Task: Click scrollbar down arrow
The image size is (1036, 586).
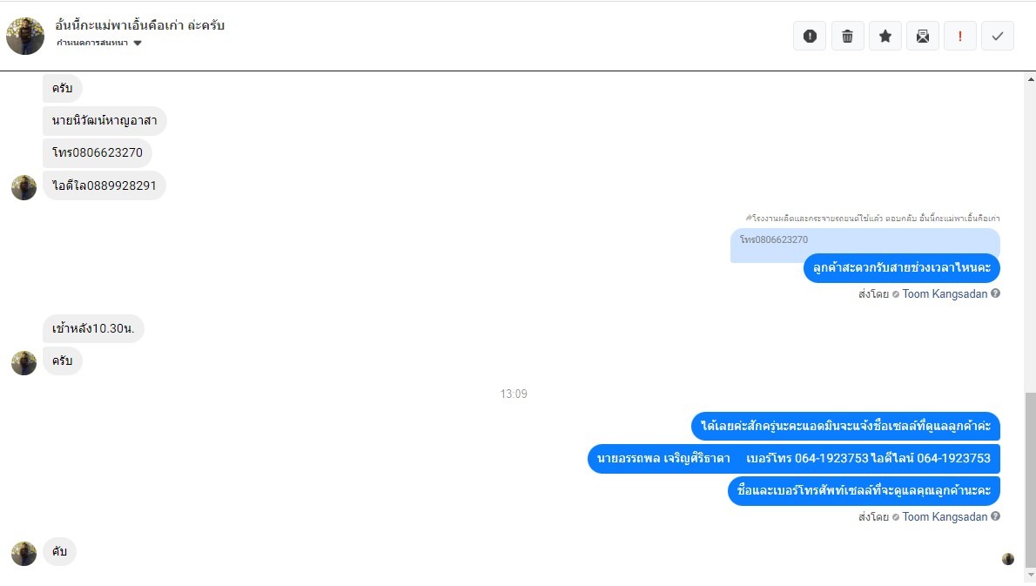Action: (1031, 576)
